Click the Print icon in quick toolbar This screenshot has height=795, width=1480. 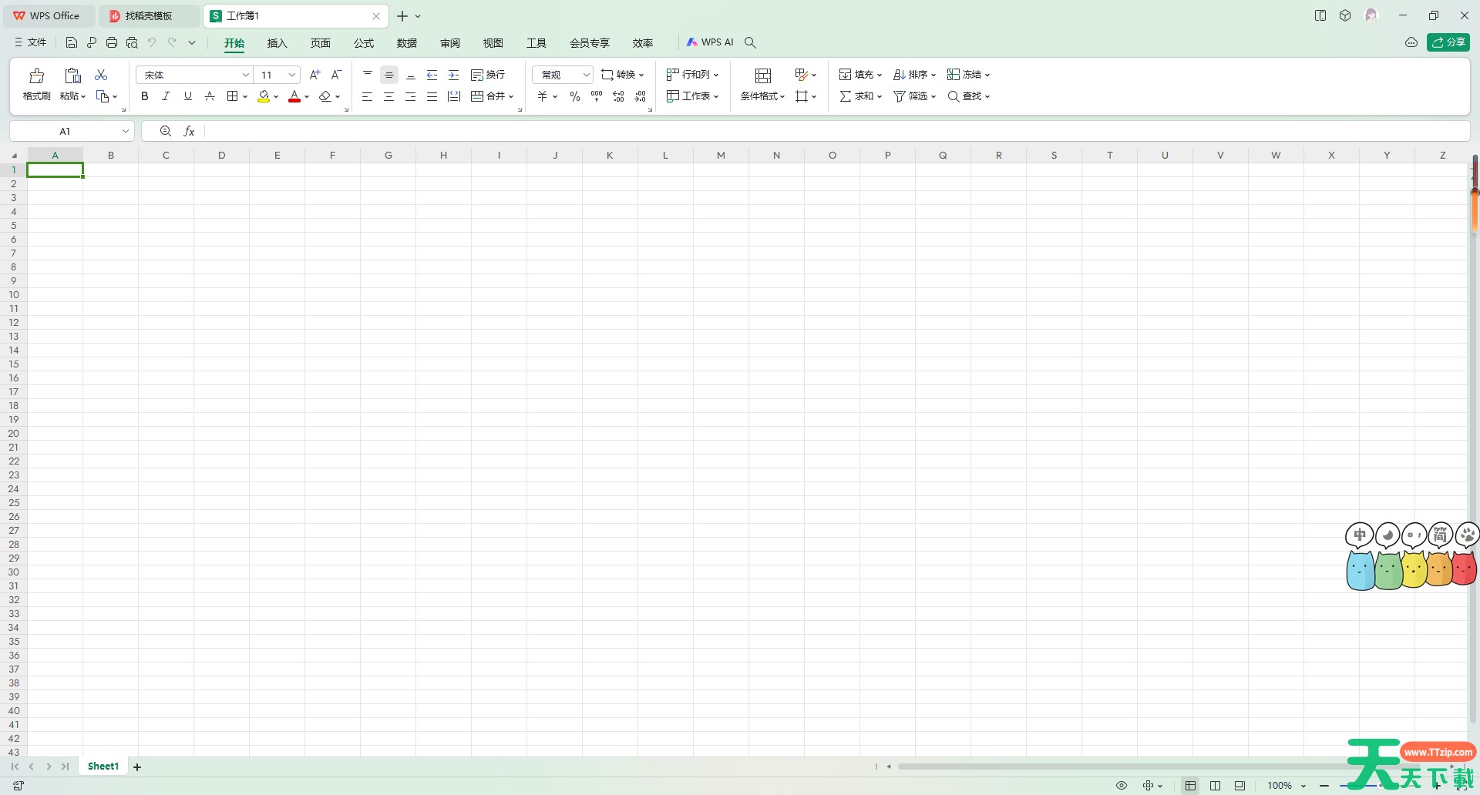point(112,42)
